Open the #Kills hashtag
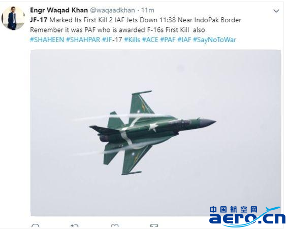 (132, 40)
